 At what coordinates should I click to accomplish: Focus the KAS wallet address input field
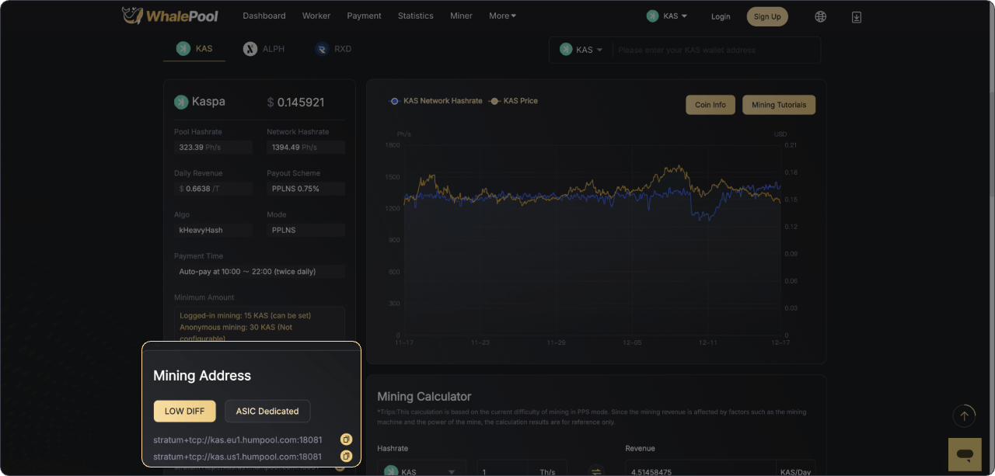(715, 50)
